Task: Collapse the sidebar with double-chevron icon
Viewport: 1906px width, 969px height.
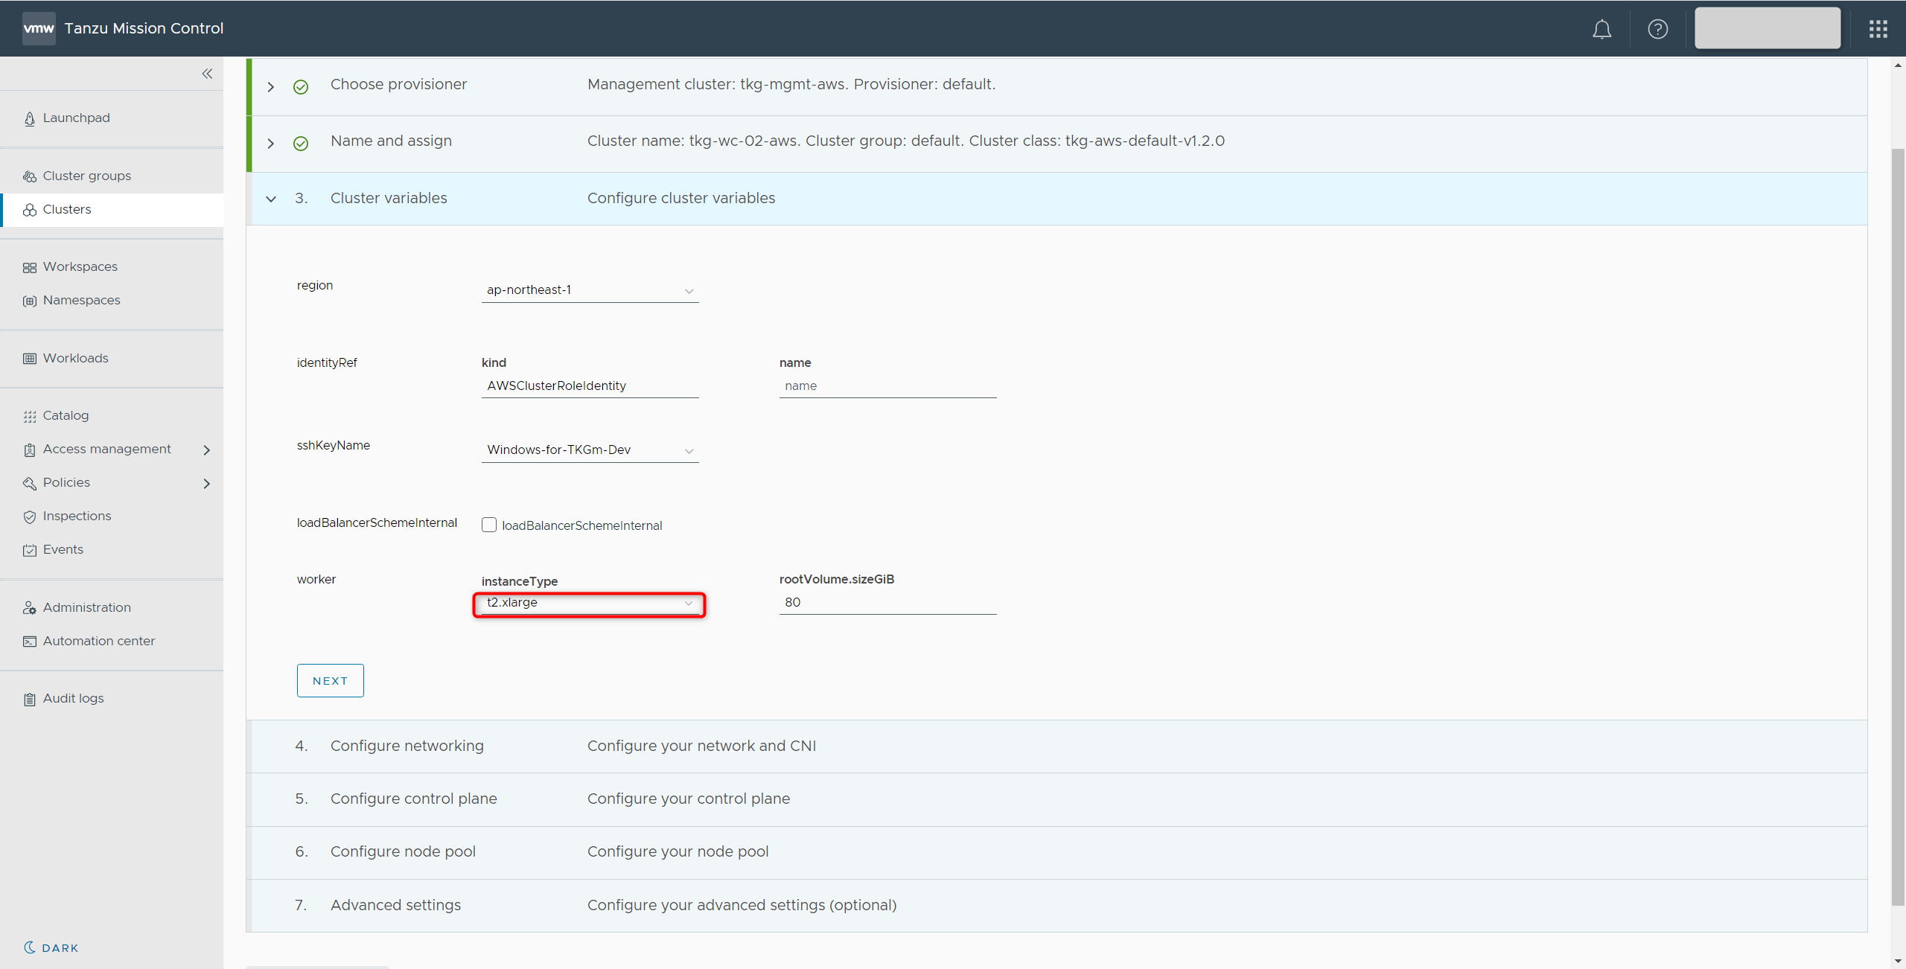Action: pyautogui.click(x=207, y=74)
